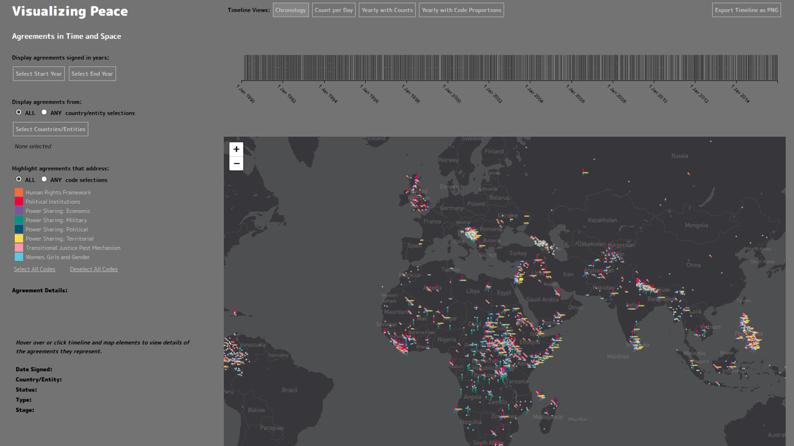Click Nigeria label on the map

447,339
